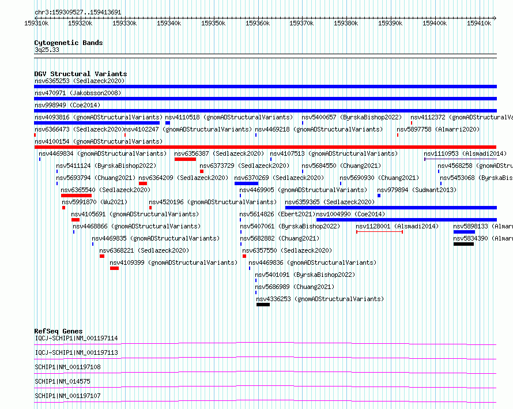Viewport: 513px width, 409px height.
Task: Click SCHIP1|NM_001197107 gene label
Action: tap(67, 396)
